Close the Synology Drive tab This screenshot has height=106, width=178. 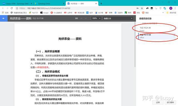point(64,4)
